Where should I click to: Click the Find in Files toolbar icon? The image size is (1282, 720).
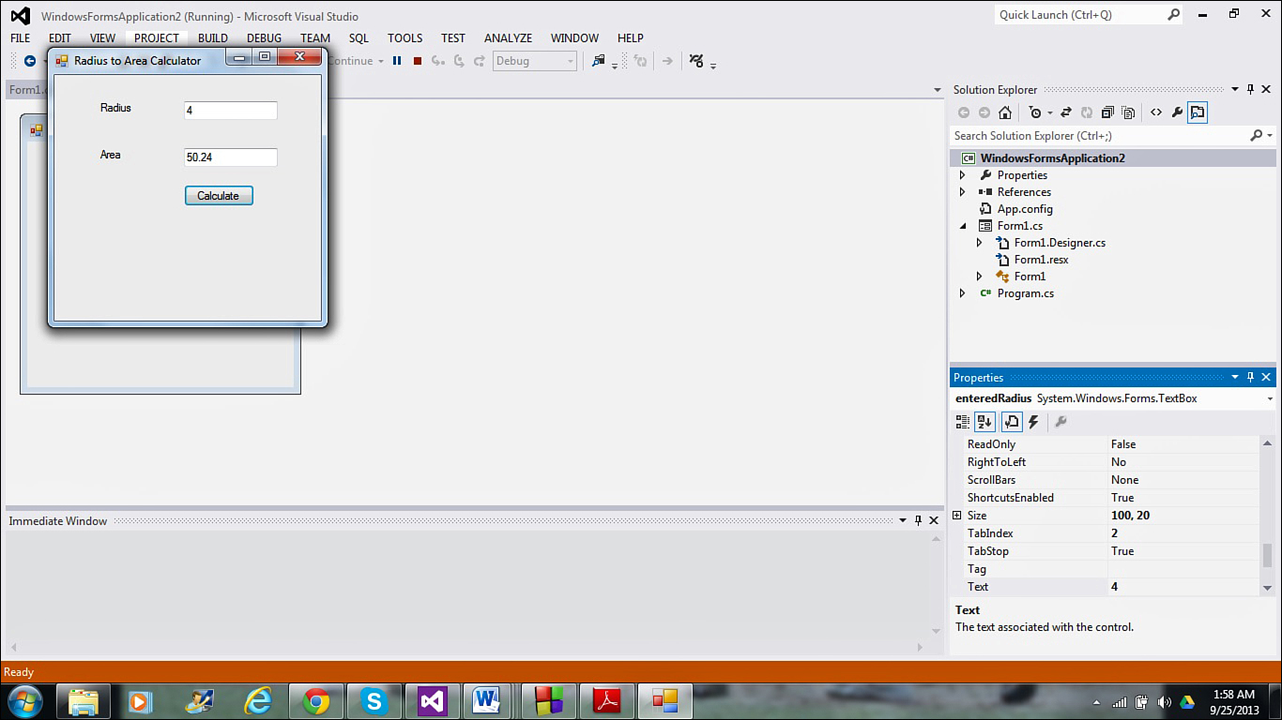pos(598,61)
